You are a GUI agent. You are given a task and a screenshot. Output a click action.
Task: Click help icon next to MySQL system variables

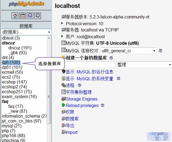tap(118, 79)
